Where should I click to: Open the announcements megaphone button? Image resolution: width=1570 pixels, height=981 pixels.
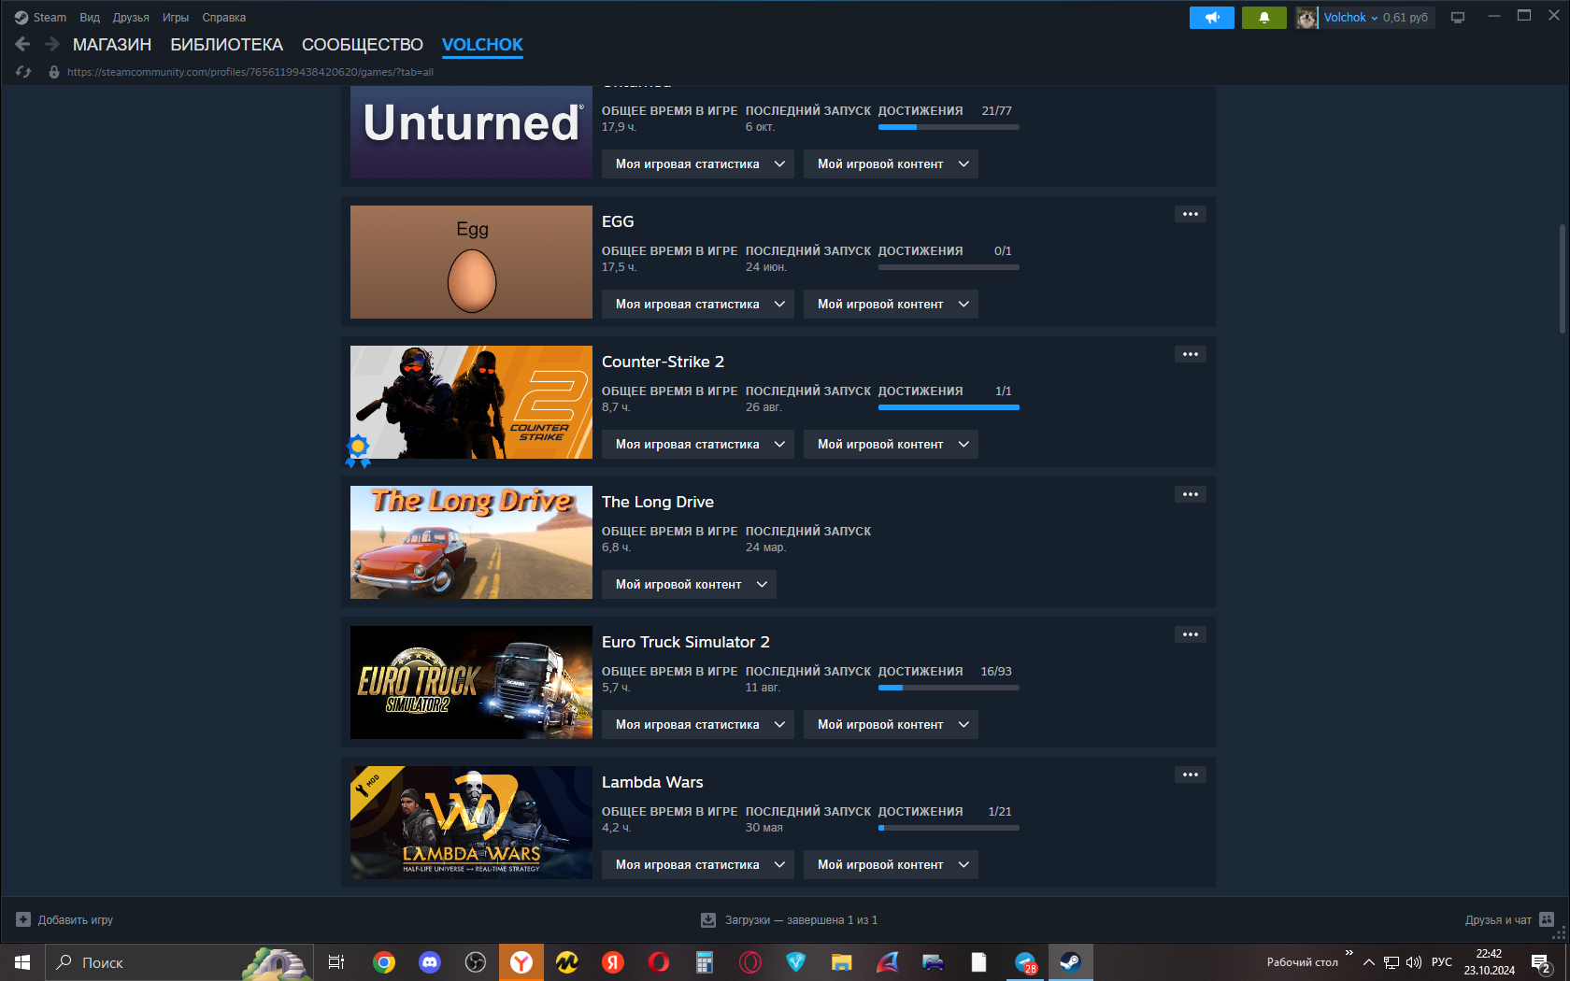click(x=1212, y=18)
